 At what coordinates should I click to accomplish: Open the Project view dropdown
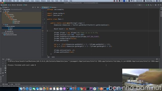[x=6, y=7]
